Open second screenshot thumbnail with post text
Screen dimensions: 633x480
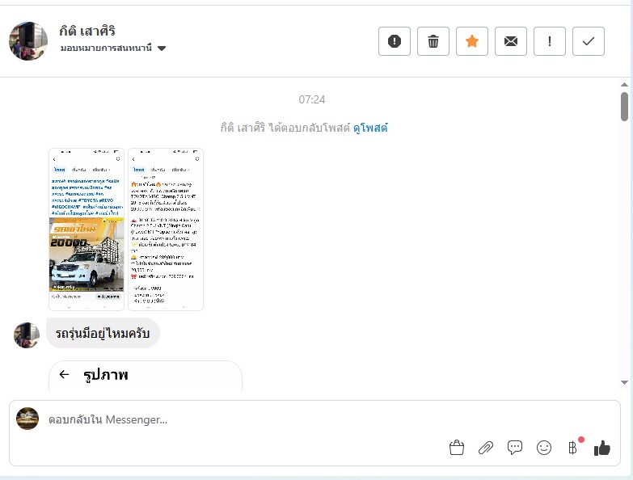[166, 229]
